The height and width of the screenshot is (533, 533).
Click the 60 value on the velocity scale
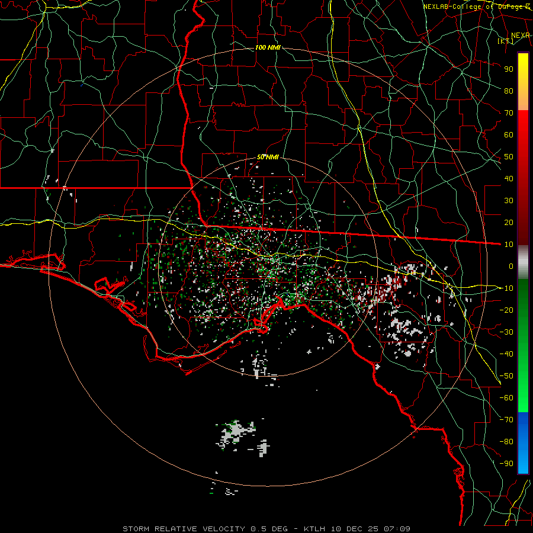click(x=509, y=134)
